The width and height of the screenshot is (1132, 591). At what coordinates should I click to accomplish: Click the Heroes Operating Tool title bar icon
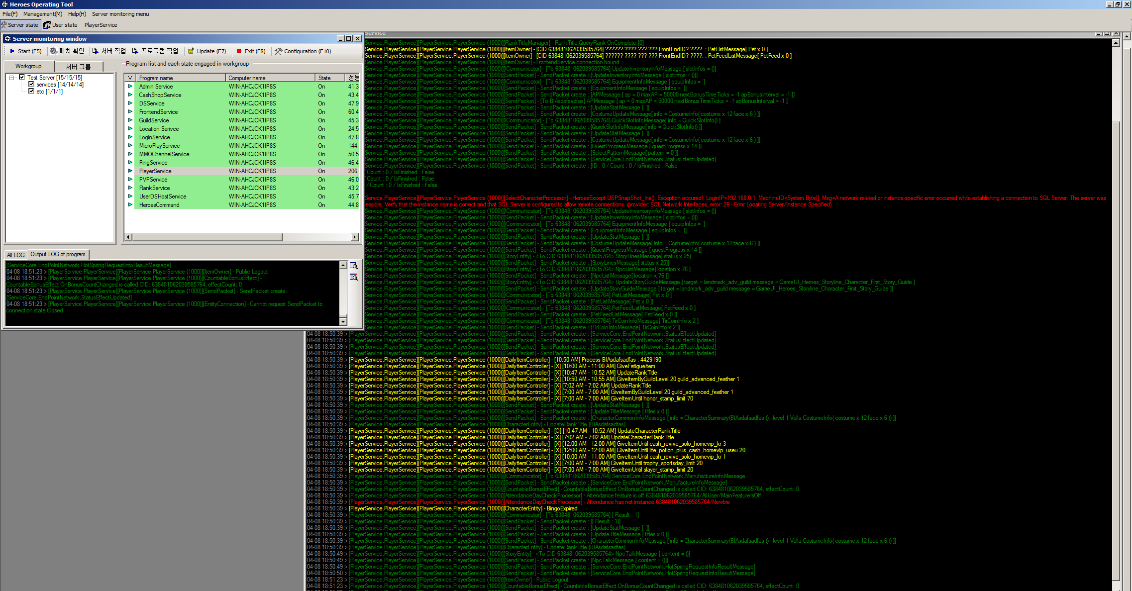click(x=4, y=4)
